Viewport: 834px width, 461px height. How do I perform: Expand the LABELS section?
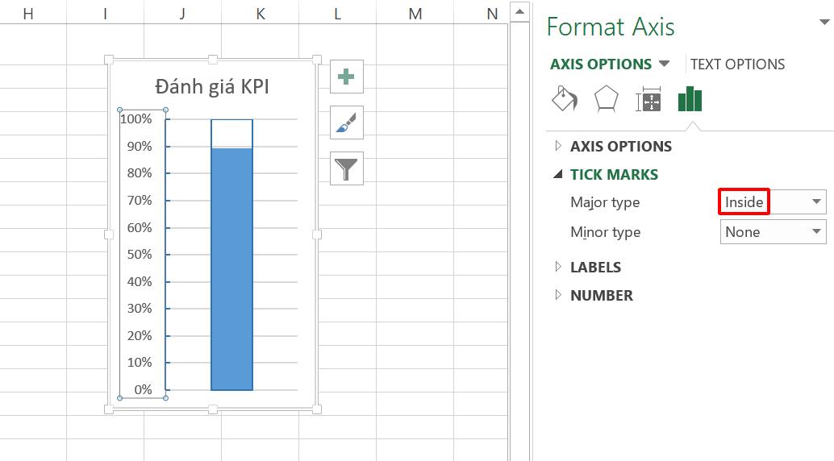[587, 267]
